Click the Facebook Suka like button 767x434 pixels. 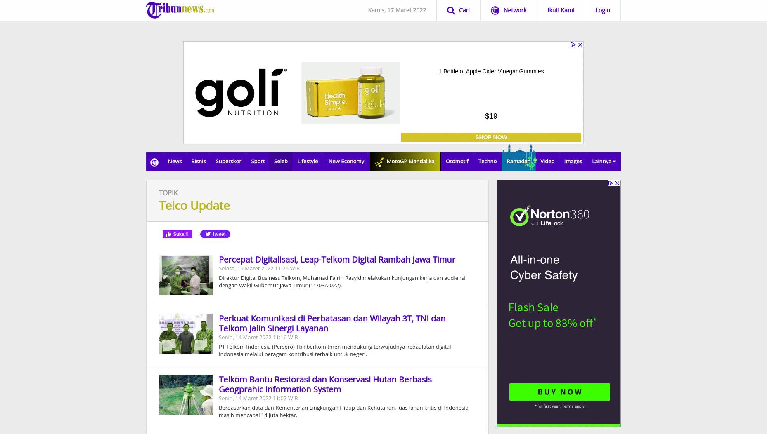click(x=178, y=234)
